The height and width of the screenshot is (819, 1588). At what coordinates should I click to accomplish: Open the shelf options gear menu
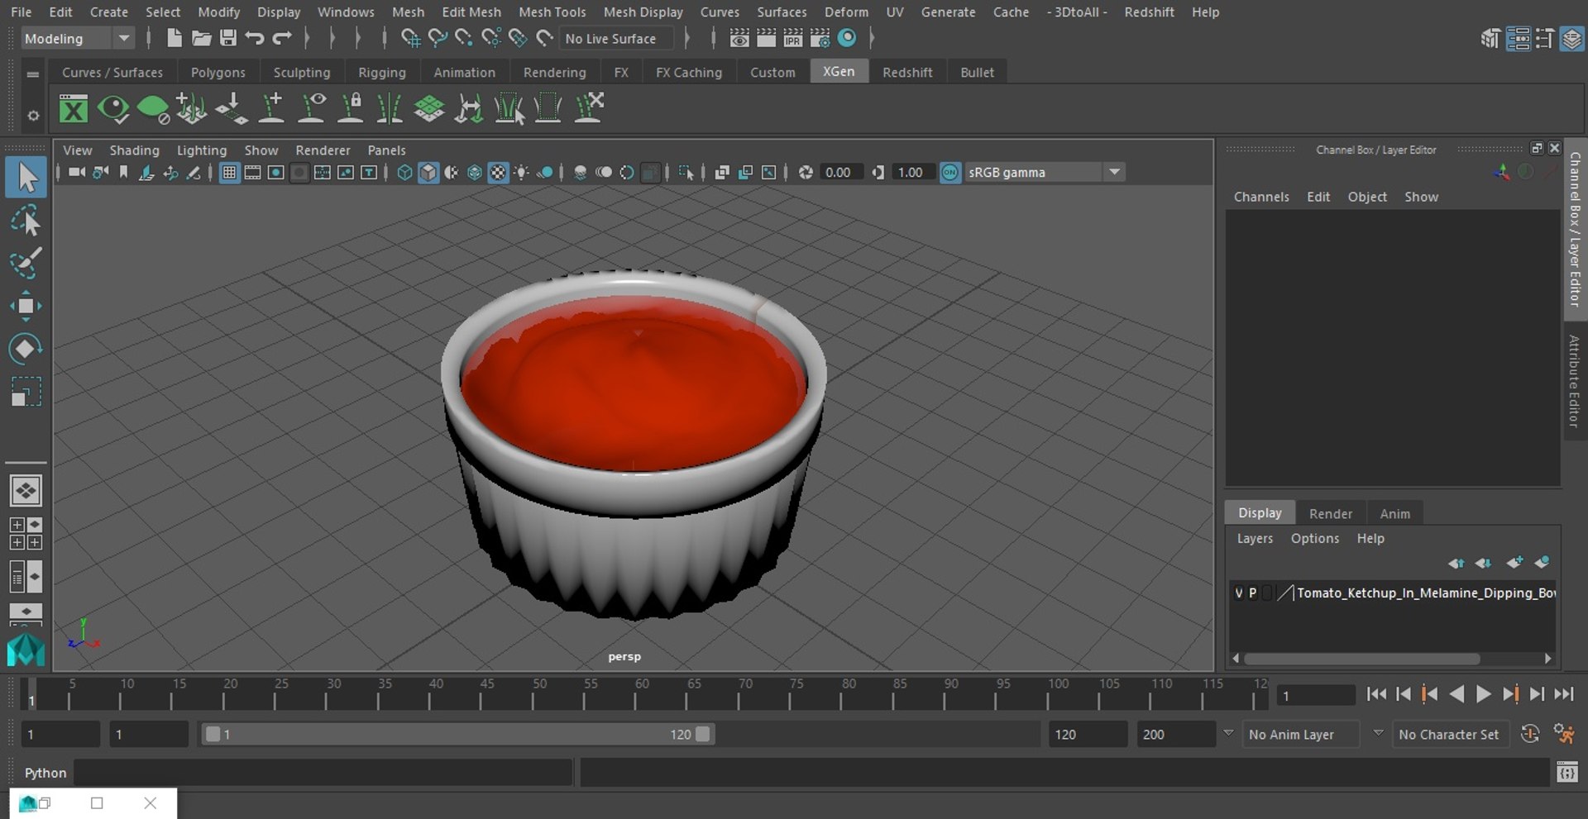pyautogui.click(x=33, y=116)
